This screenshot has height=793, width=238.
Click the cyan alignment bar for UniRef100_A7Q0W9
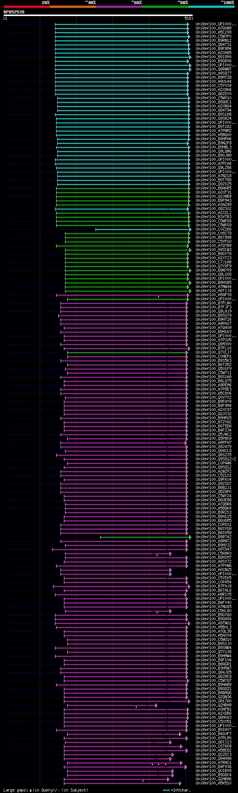pyautogui.click(x=122, y=28)
